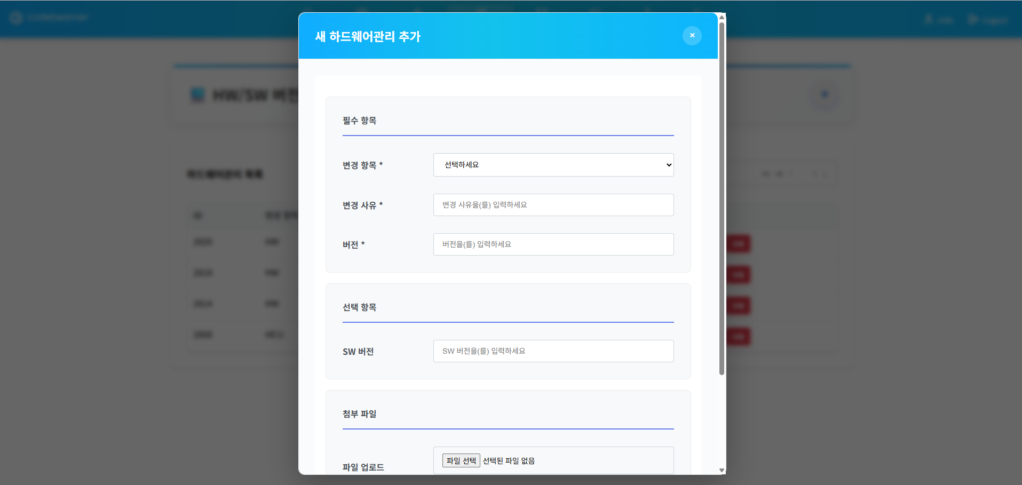Click the previous-page chevron above the table

(813, 173)
